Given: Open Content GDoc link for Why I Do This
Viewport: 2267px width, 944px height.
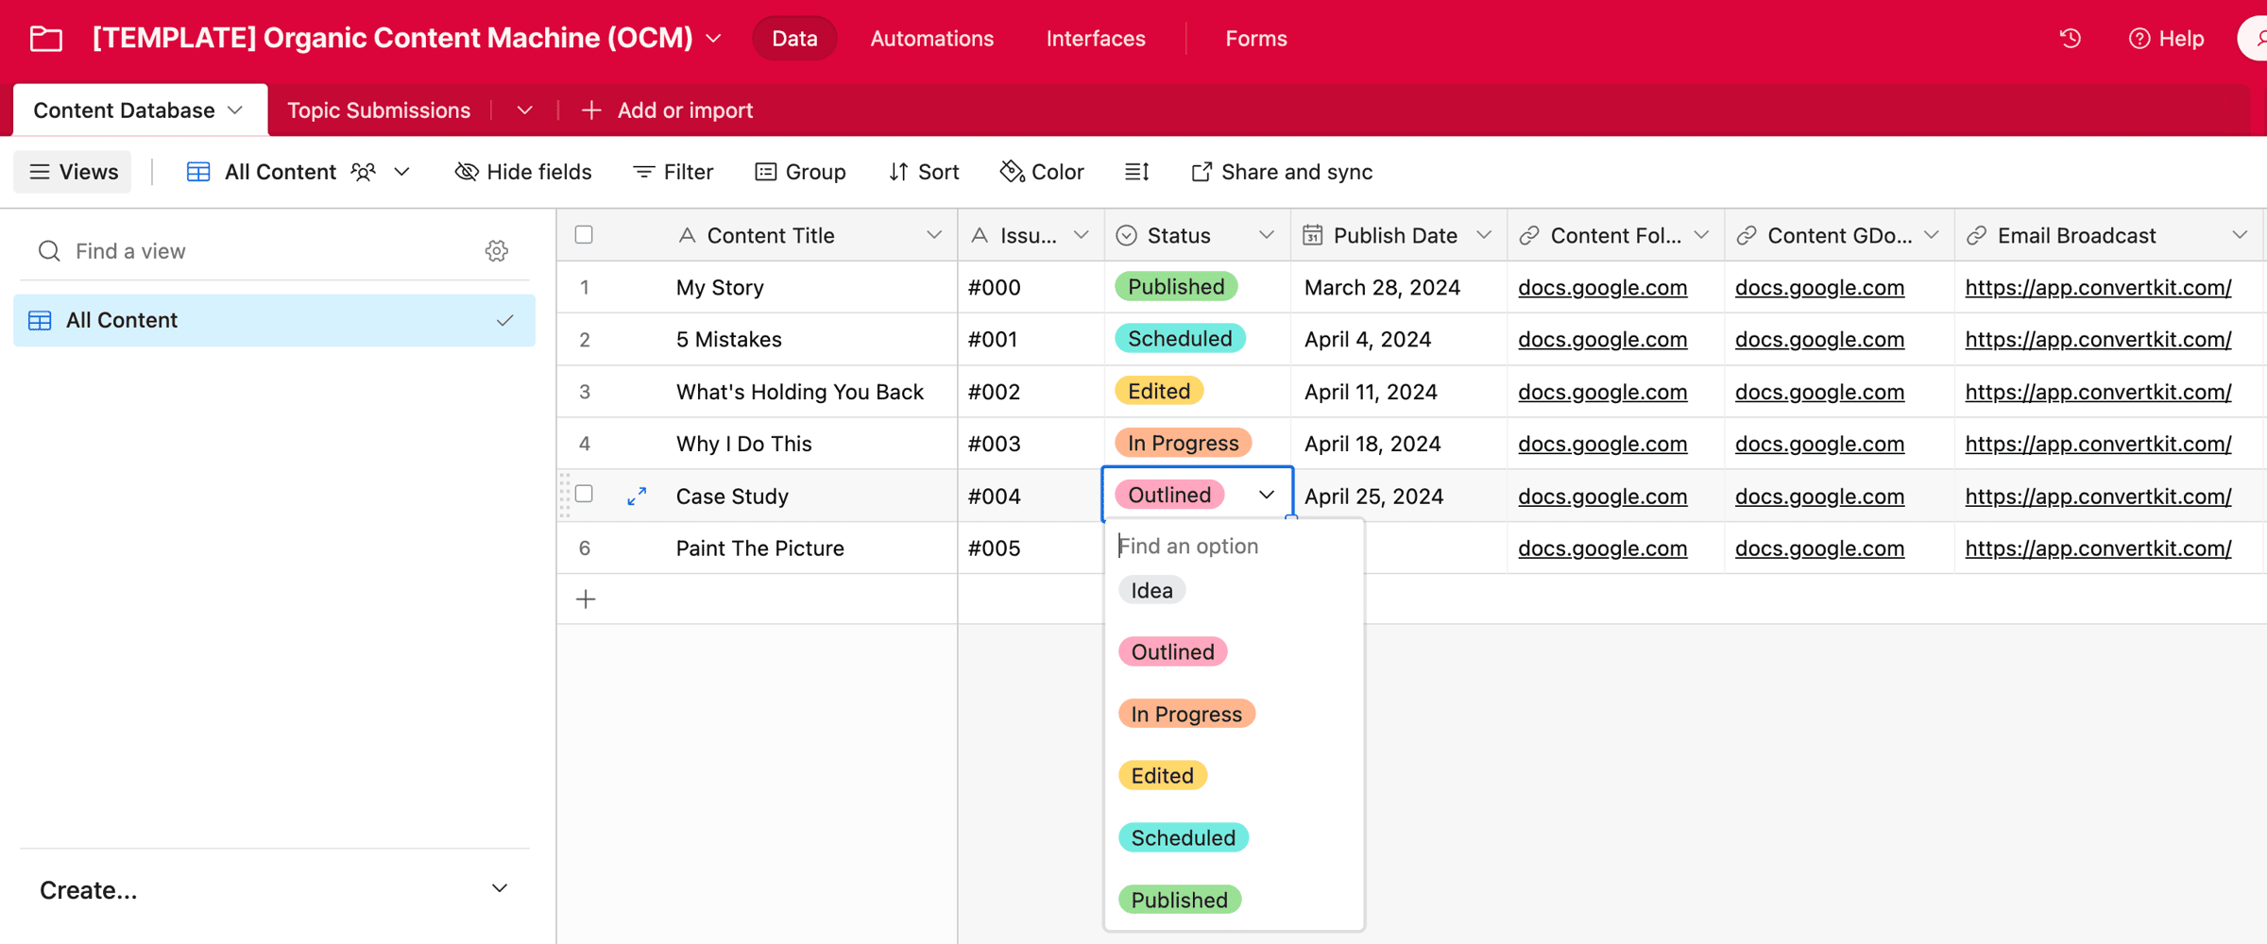Looking at the screenshot, I should click(x=1819, y=444).
